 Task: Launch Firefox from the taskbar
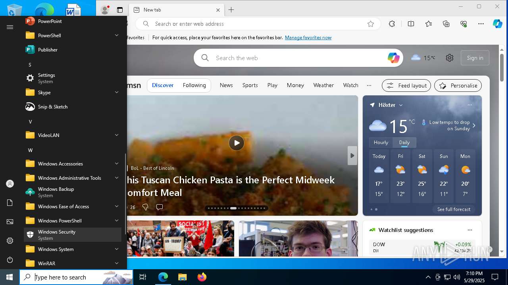(x=202, y=277)
